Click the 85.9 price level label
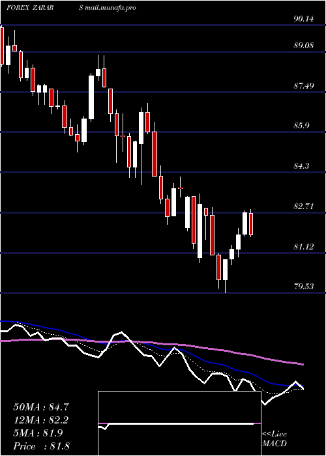Viewport: 326px width, 456px height. point(301,126)
